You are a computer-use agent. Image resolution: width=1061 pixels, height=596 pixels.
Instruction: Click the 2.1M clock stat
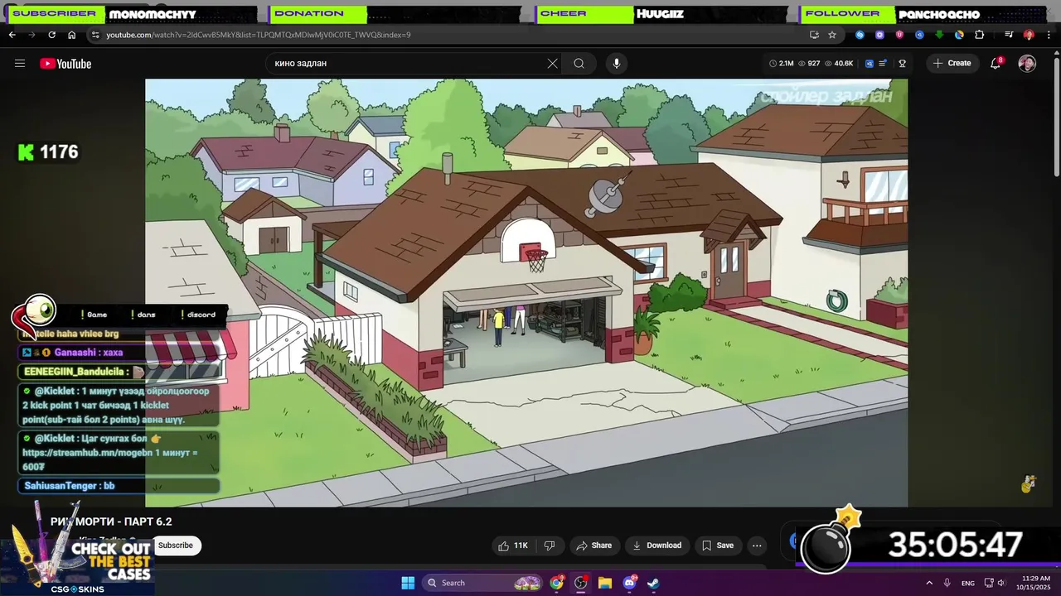point(782,64)
